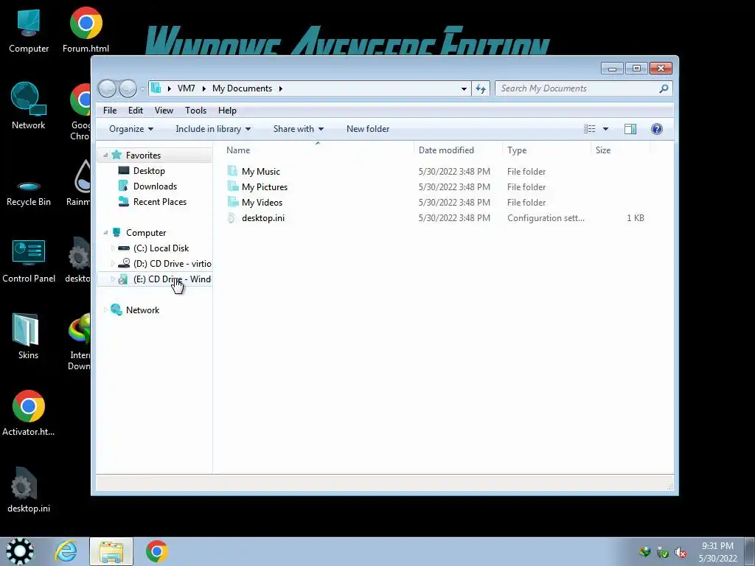Viewport: 755px width, 566px height.
Task: Expand the breadcrumb arrow after My Documents
Action: [281, 88]
